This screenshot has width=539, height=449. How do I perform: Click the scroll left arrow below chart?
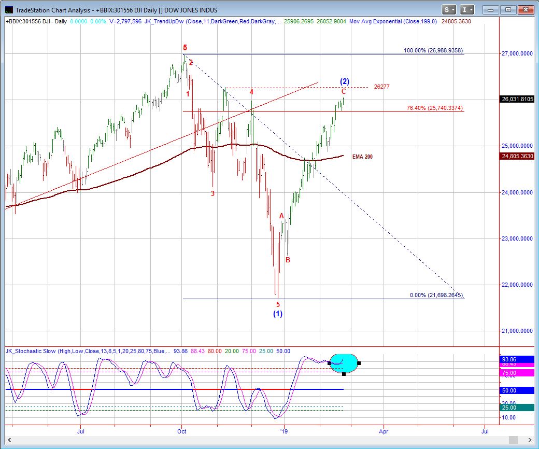pos(9,440)
